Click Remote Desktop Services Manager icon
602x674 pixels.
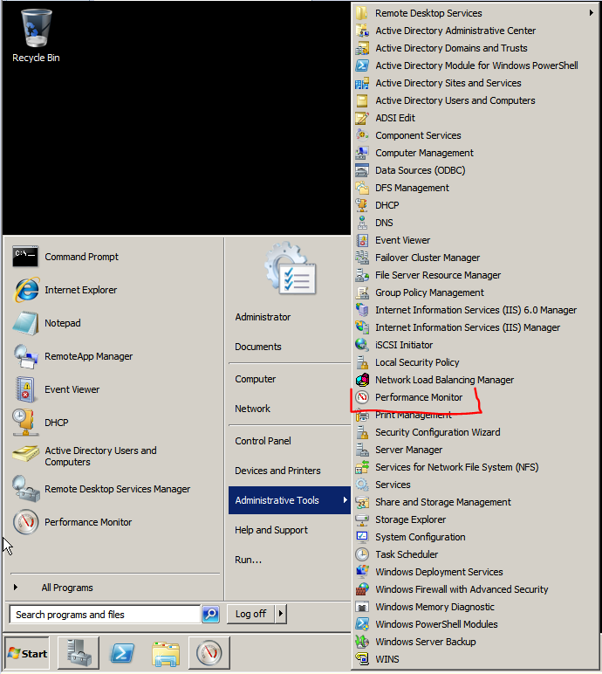pos(26,489)
